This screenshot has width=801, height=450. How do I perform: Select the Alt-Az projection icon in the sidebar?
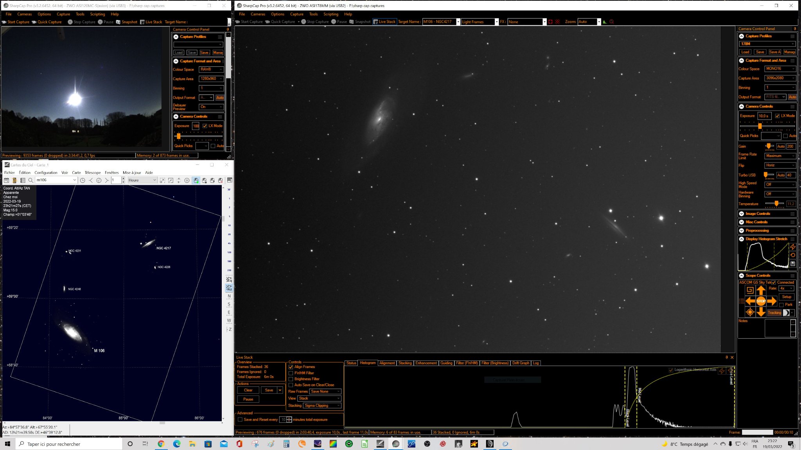click(229, 288)
